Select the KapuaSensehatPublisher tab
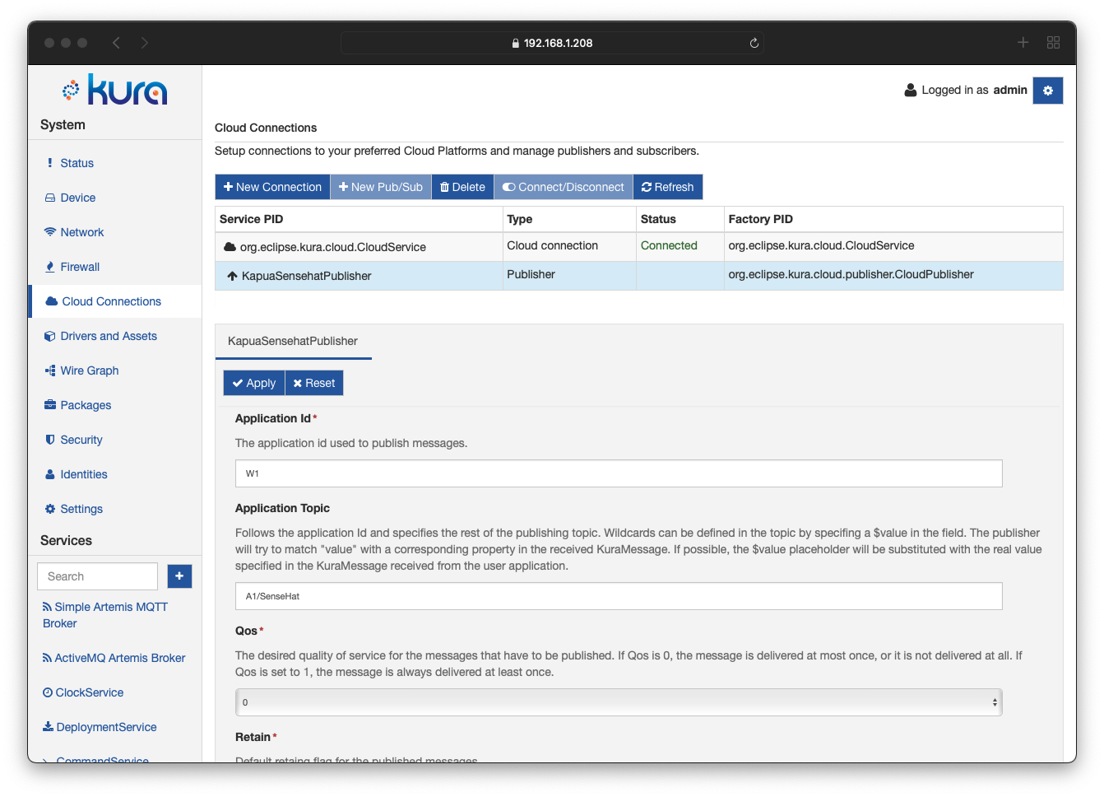1104x797 pixels. [293, 341]
